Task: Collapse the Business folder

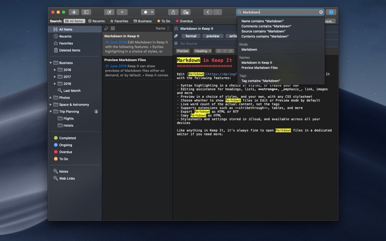Action: [51, 63]
